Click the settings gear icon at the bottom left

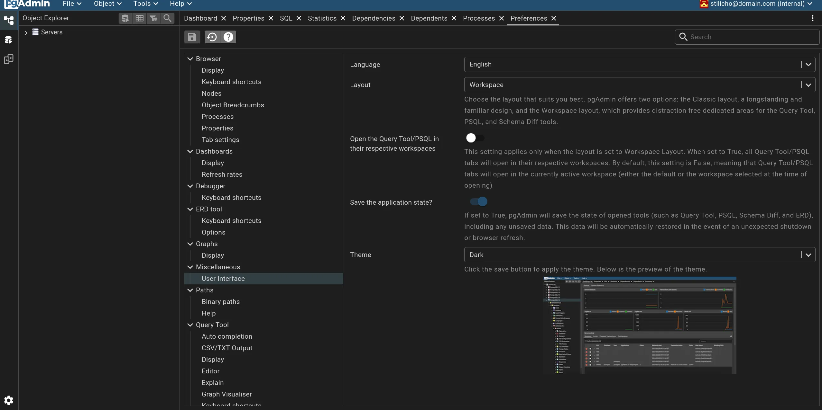(9, 400)
